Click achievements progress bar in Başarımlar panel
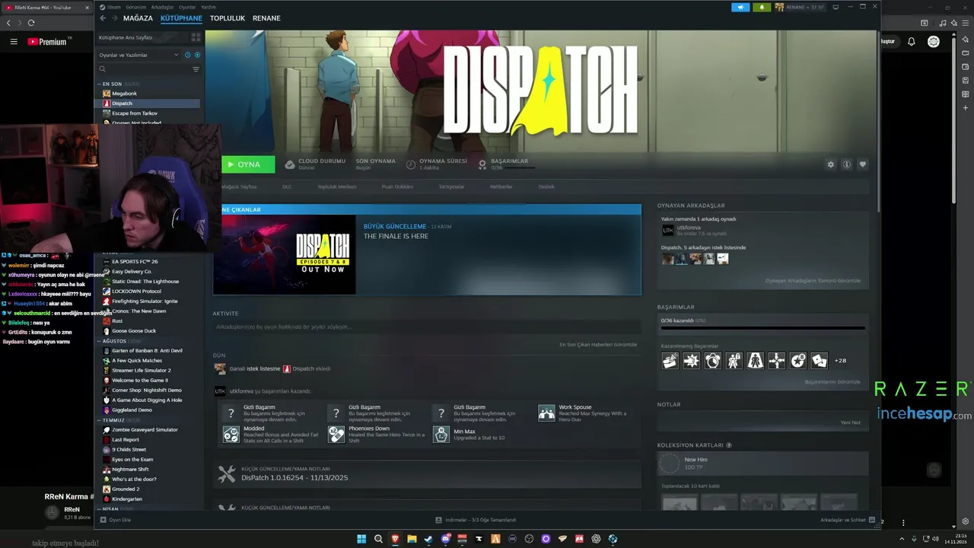The image size is (974, 548). (762, 328)
